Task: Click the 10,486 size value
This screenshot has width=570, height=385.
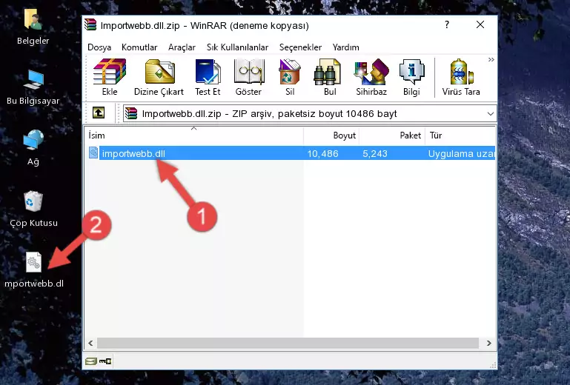Action: (323, 154)
